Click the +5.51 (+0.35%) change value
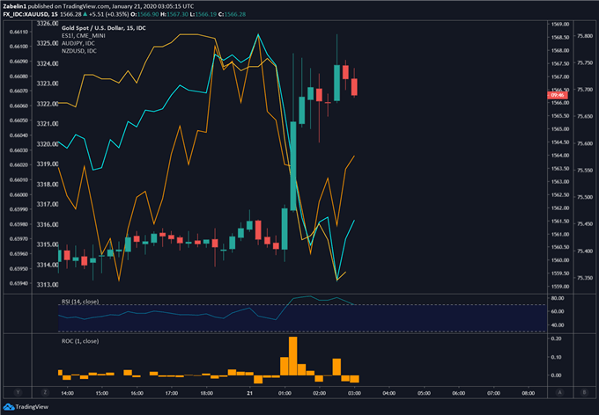Image resolution: width=599 pixels, height=415 pixels. (108, 14)
